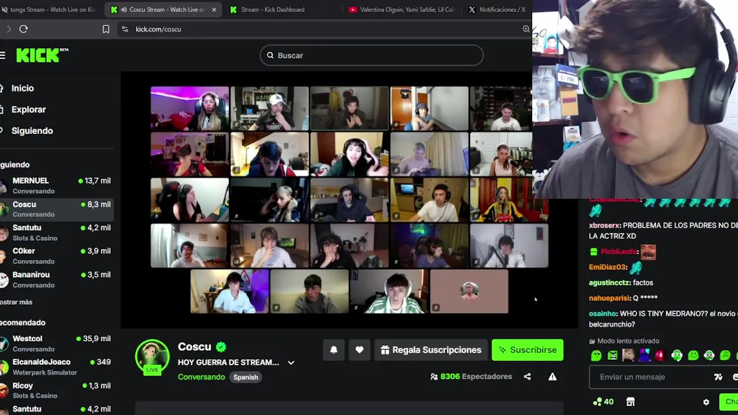The width and height of the screenshot is (738, 415).
Task: Click the verified badge next to Coscu
Action: pos(221,347)
